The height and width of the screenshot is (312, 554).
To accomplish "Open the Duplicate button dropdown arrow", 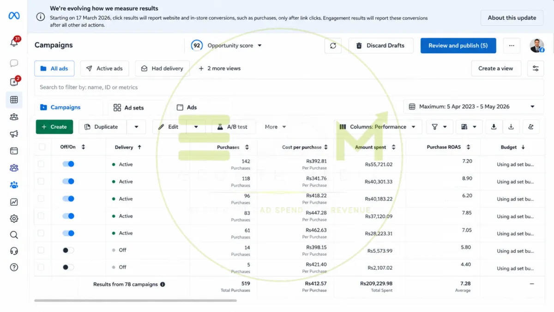I will 136,127.
